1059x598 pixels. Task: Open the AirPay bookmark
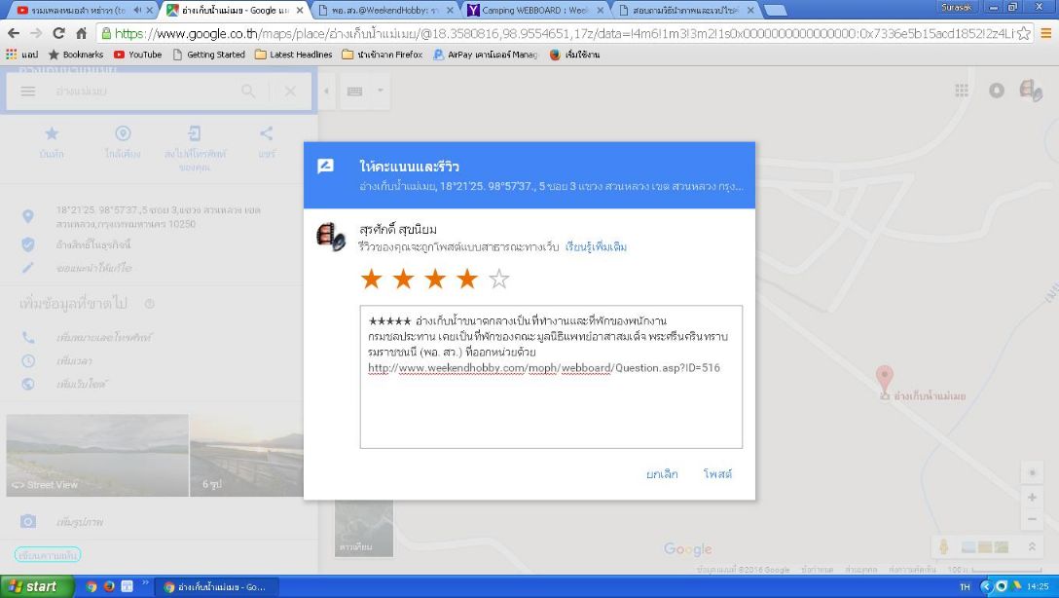click(x=485, y=55)
